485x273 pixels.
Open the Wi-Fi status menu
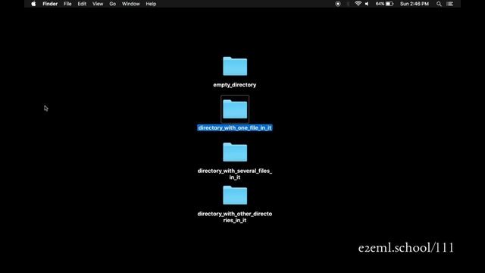(358, 4)
